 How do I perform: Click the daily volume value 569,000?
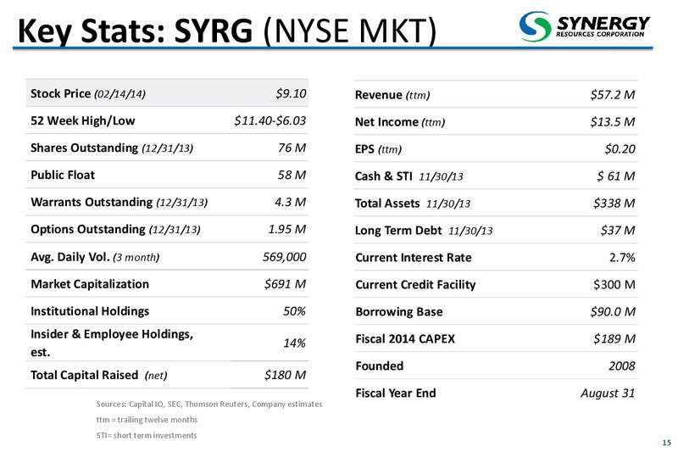285,257
